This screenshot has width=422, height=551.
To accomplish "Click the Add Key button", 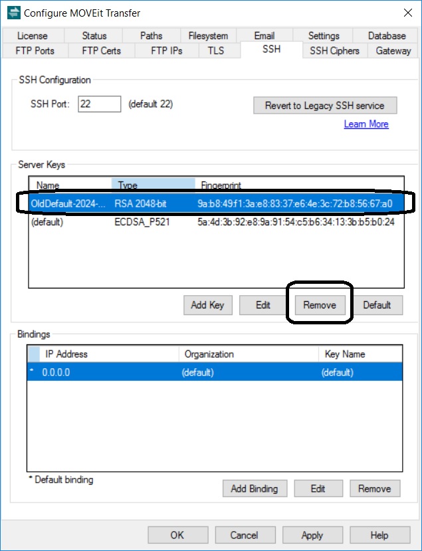I will (207, 305).
